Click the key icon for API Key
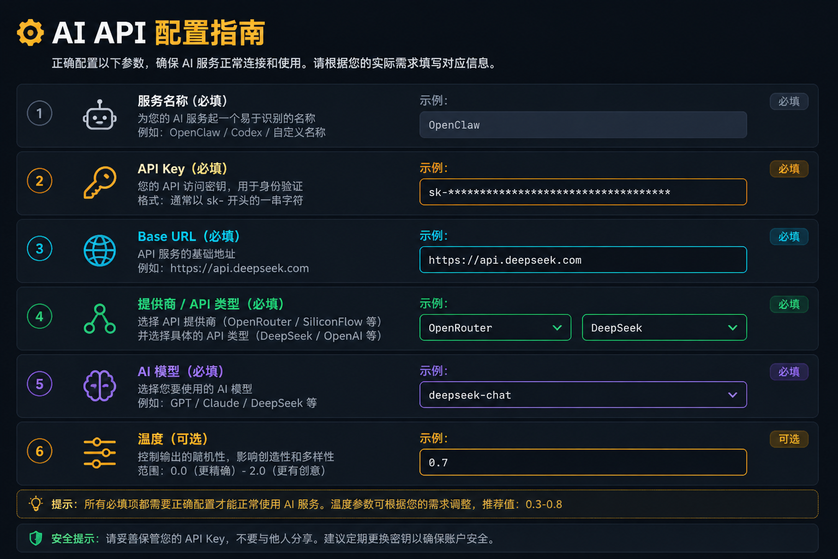Screen dimensions: 838x559 tap(100, 182)
